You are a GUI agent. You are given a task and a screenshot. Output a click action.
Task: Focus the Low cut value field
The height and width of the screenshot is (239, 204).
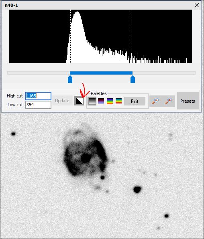[x=38, y=105]
